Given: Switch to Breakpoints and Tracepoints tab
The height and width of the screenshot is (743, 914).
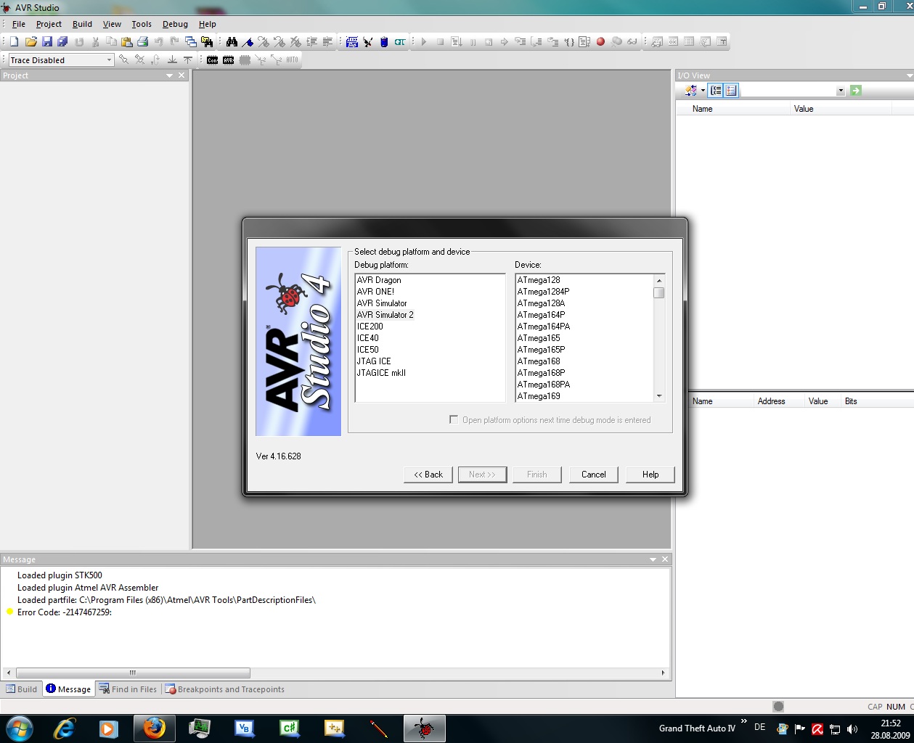Looking at the screenshot, I should (x=224, y=689).
